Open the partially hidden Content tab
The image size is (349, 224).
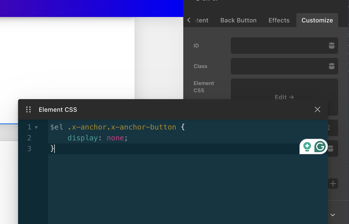tap(202, 20)
